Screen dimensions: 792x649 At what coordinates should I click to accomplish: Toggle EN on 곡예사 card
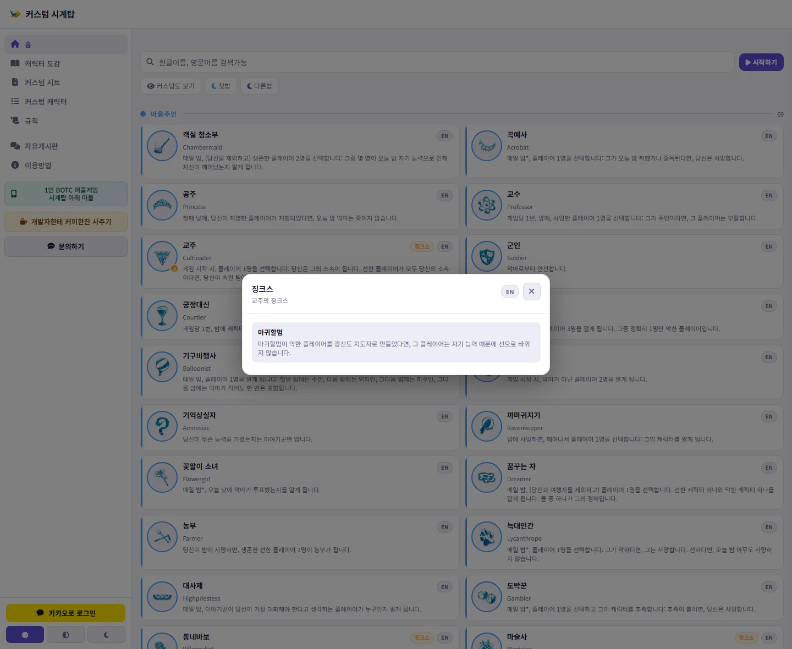[769, 136]
